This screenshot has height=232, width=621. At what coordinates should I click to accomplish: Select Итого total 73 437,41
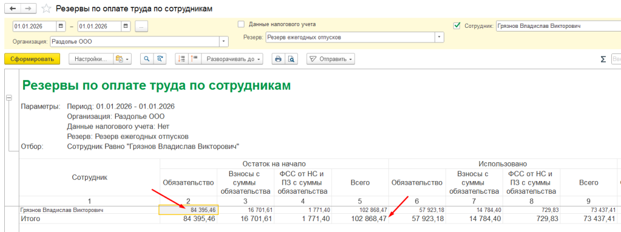coord(588,219)
